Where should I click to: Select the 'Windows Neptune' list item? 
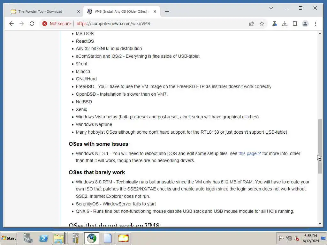coord(94,125)
